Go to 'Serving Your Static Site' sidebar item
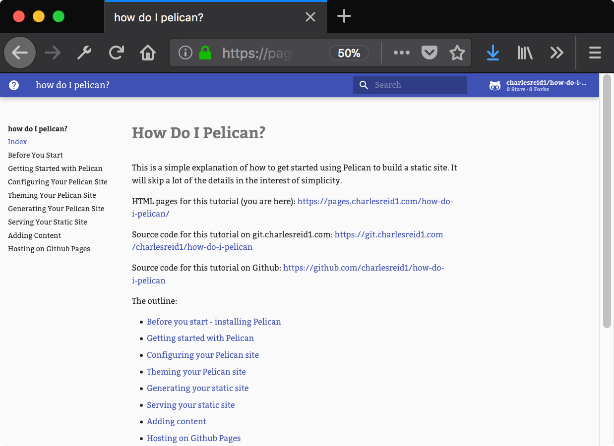Image resolution: width=614 pixels, height=446 pixels. point(48,222)
